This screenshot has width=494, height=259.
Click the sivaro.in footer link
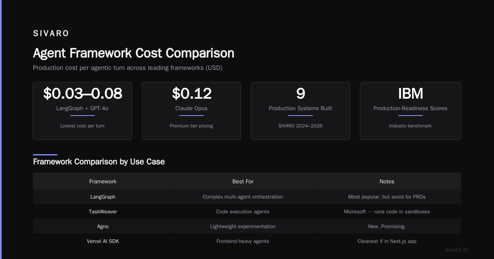coord(456,250)
